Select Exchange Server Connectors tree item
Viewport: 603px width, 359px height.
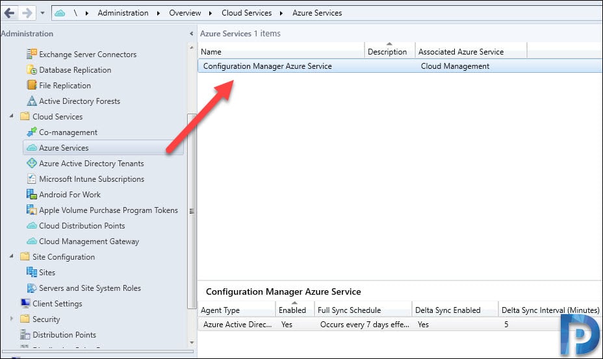(x=88, y=54)
